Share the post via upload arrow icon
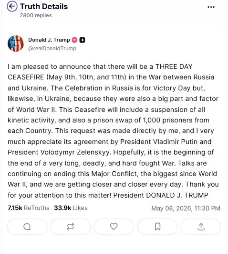 click(x=201, y=227)
